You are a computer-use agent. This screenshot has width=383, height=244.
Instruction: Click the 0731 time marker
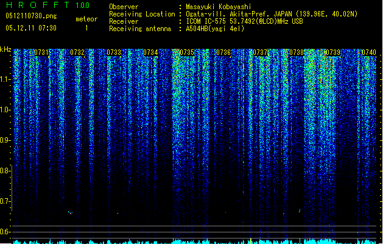coord(41,52)
